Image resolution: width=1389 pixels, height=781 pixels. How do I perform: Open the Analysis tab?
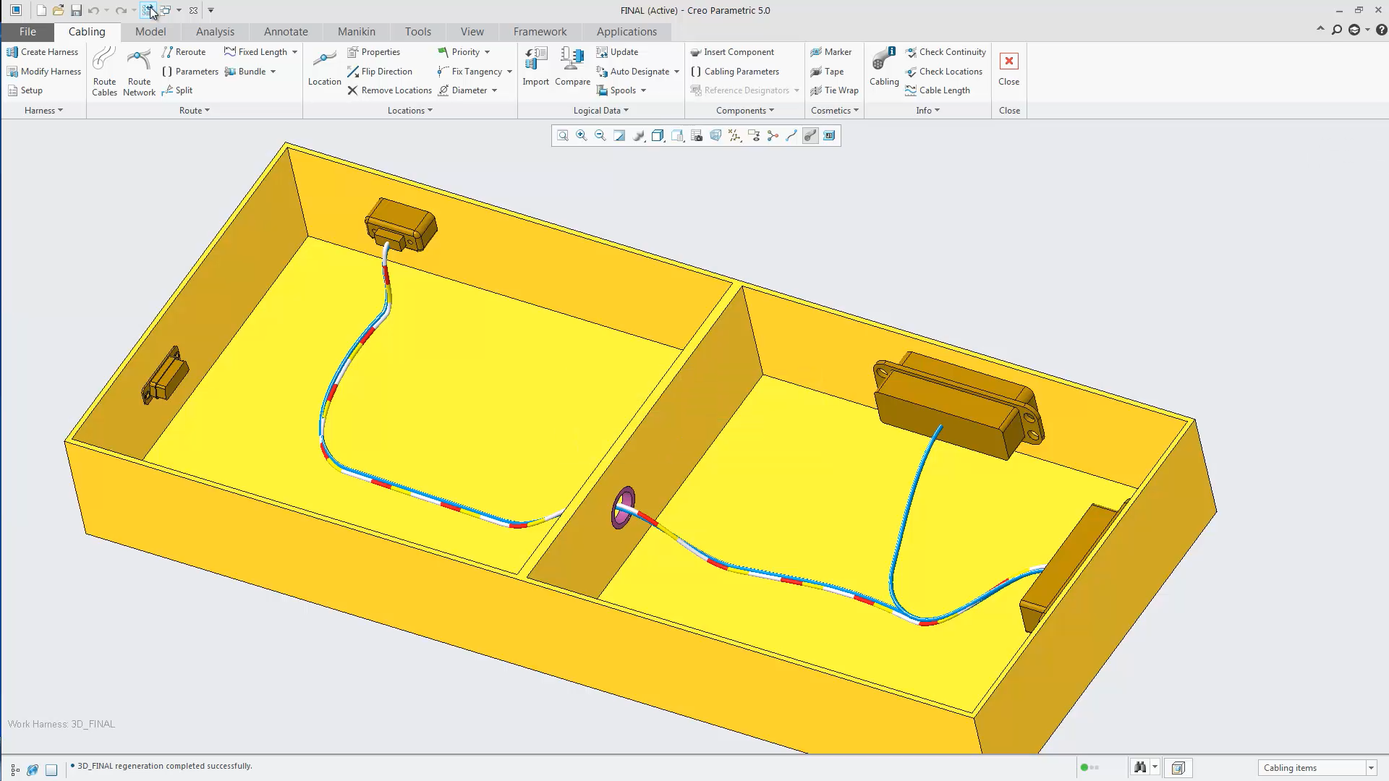pyautogui.click(x=215, y=32)
